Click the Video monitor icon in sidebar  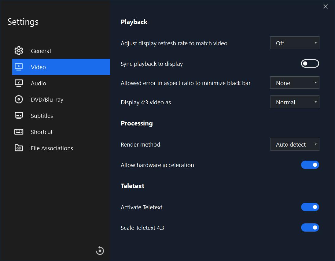19,67
